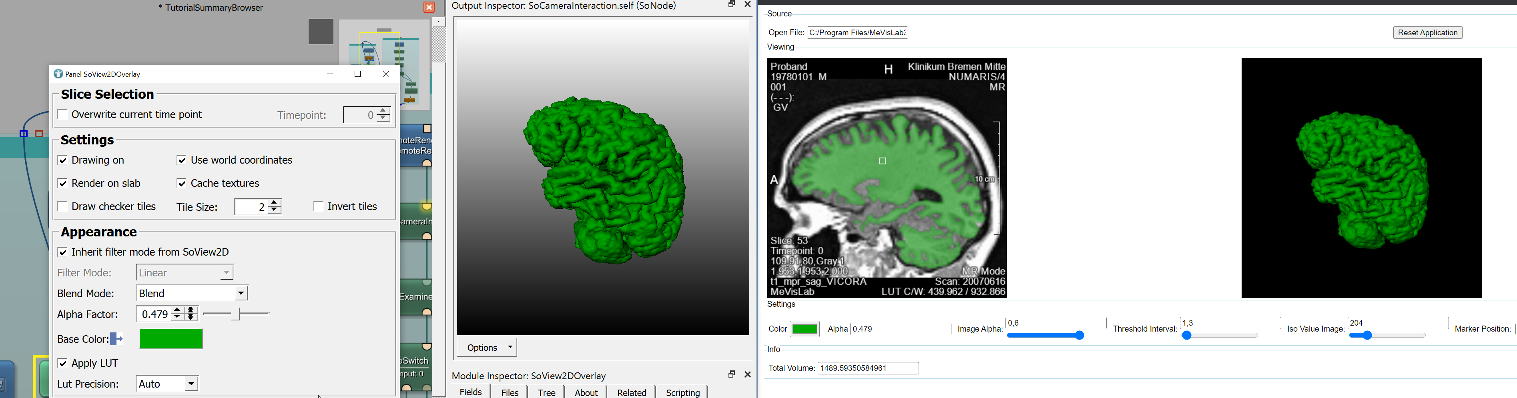Viewport: 1517px width, 398px height.
Task: Toggle the Draw checker tiles checkbox
Action: coord(62,207)
